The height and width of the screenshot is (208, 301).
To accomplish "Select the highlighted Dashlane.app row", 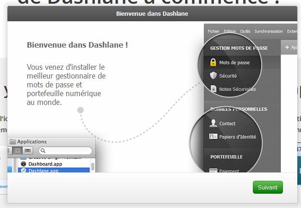I will [54, 170].
